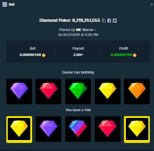The width and height of the screenshot is (154, 151).
Task: Click your first highlighted yellow diamond
Action: [19, 130]
